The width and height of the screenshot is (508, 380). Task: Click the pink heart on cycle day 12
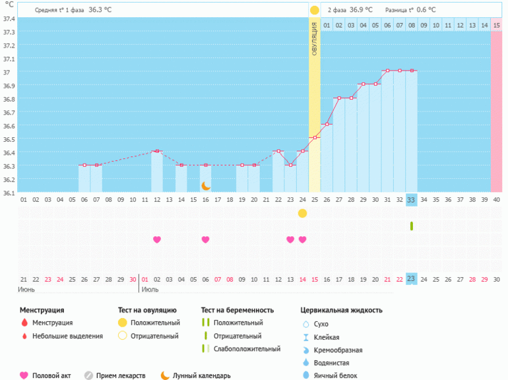157,239
